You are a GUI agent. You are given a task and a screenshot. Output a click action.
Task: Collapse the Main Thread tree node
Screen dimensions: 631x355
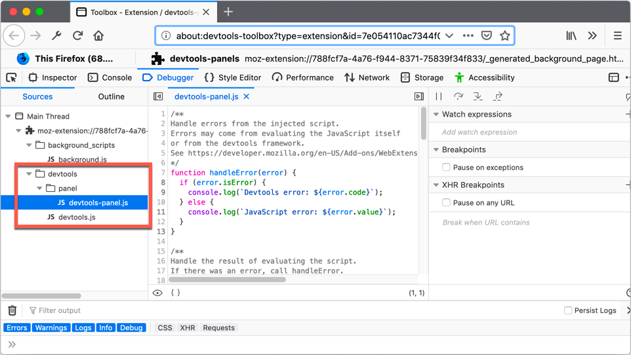[x=8, y=116]
